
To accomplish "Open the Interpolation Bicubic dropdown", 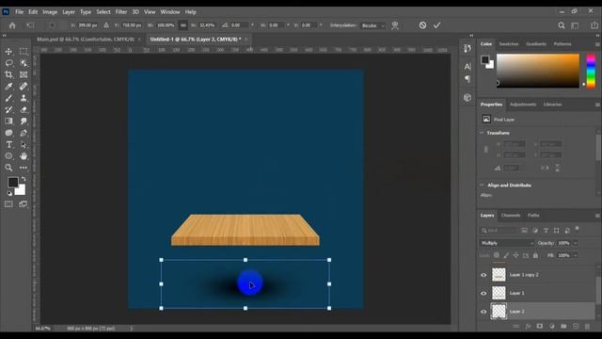I will [372, 25].
